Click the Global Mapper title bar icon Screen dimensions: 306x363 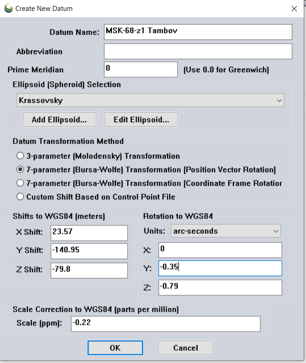[8, 8]
